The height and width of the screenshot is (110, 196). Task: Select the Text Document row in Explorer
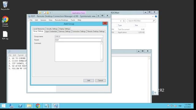tap(128, 29)
